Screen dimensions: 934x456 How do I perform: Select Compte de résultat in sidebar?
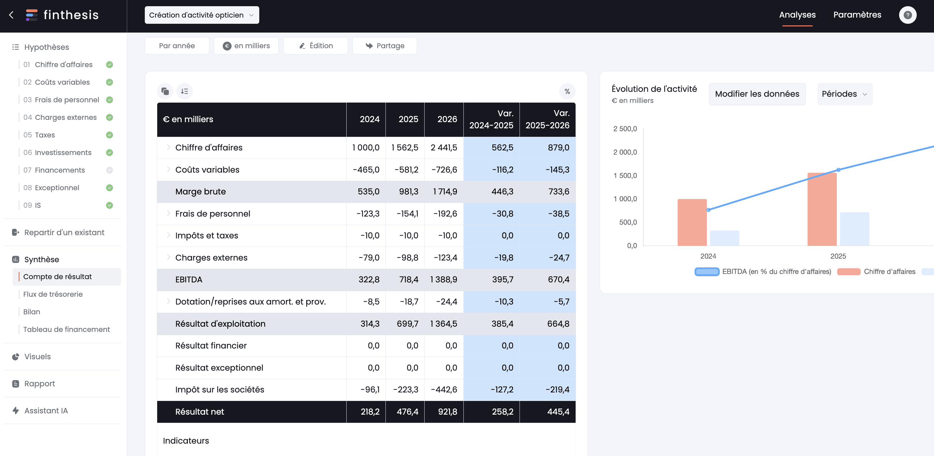tap(67, 277)
